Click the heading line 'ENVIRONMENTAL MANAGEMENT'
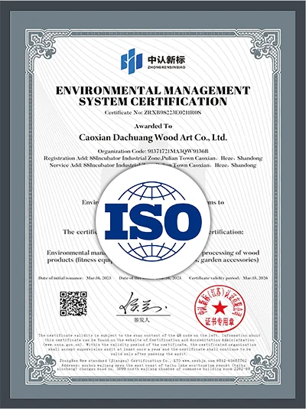Screen dimensions: 306x409 pos(153,90)
